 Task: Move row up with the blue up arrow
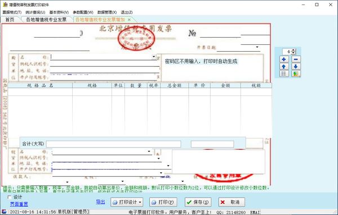click(284, 66)
